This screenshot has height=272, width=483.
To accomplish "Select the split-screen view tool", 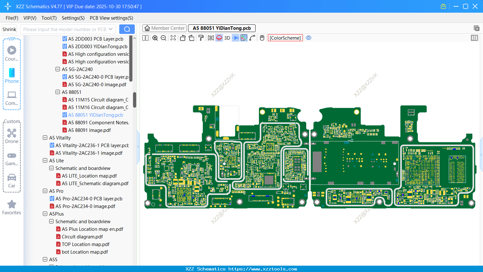I will click(146, 38).
